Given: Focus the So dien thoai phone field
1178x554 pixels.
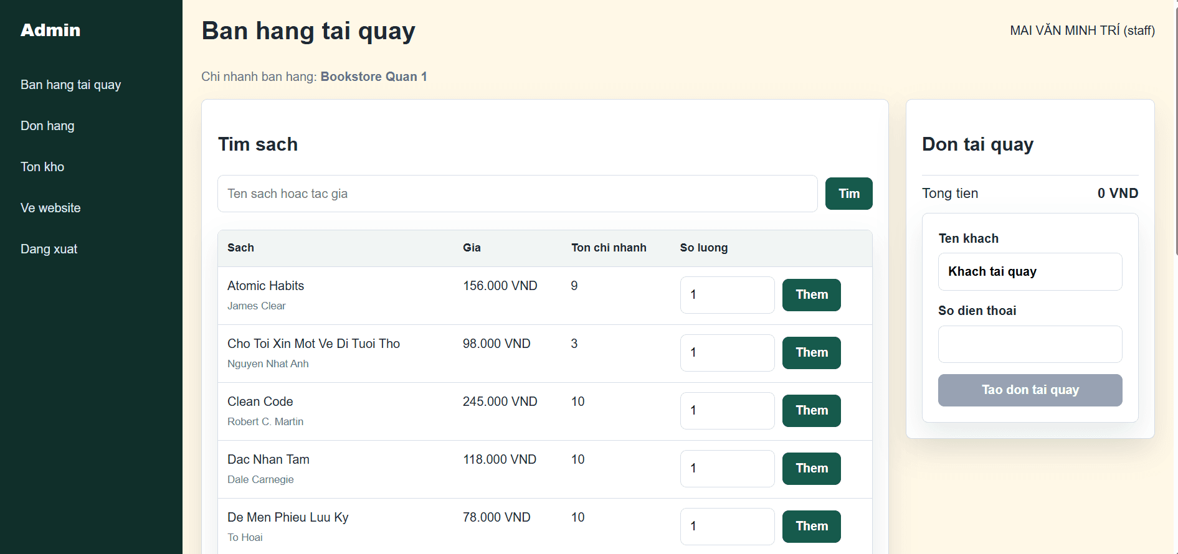Looking at the screenshot, I should click(x=1030, y=344).
